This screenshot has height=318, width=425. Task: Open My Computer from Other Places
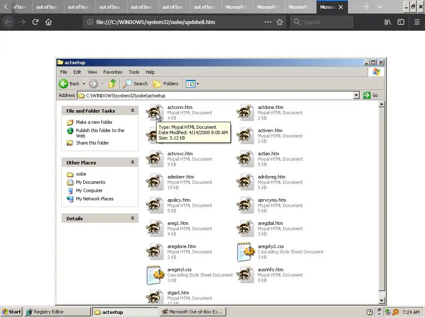coord(89,190)
